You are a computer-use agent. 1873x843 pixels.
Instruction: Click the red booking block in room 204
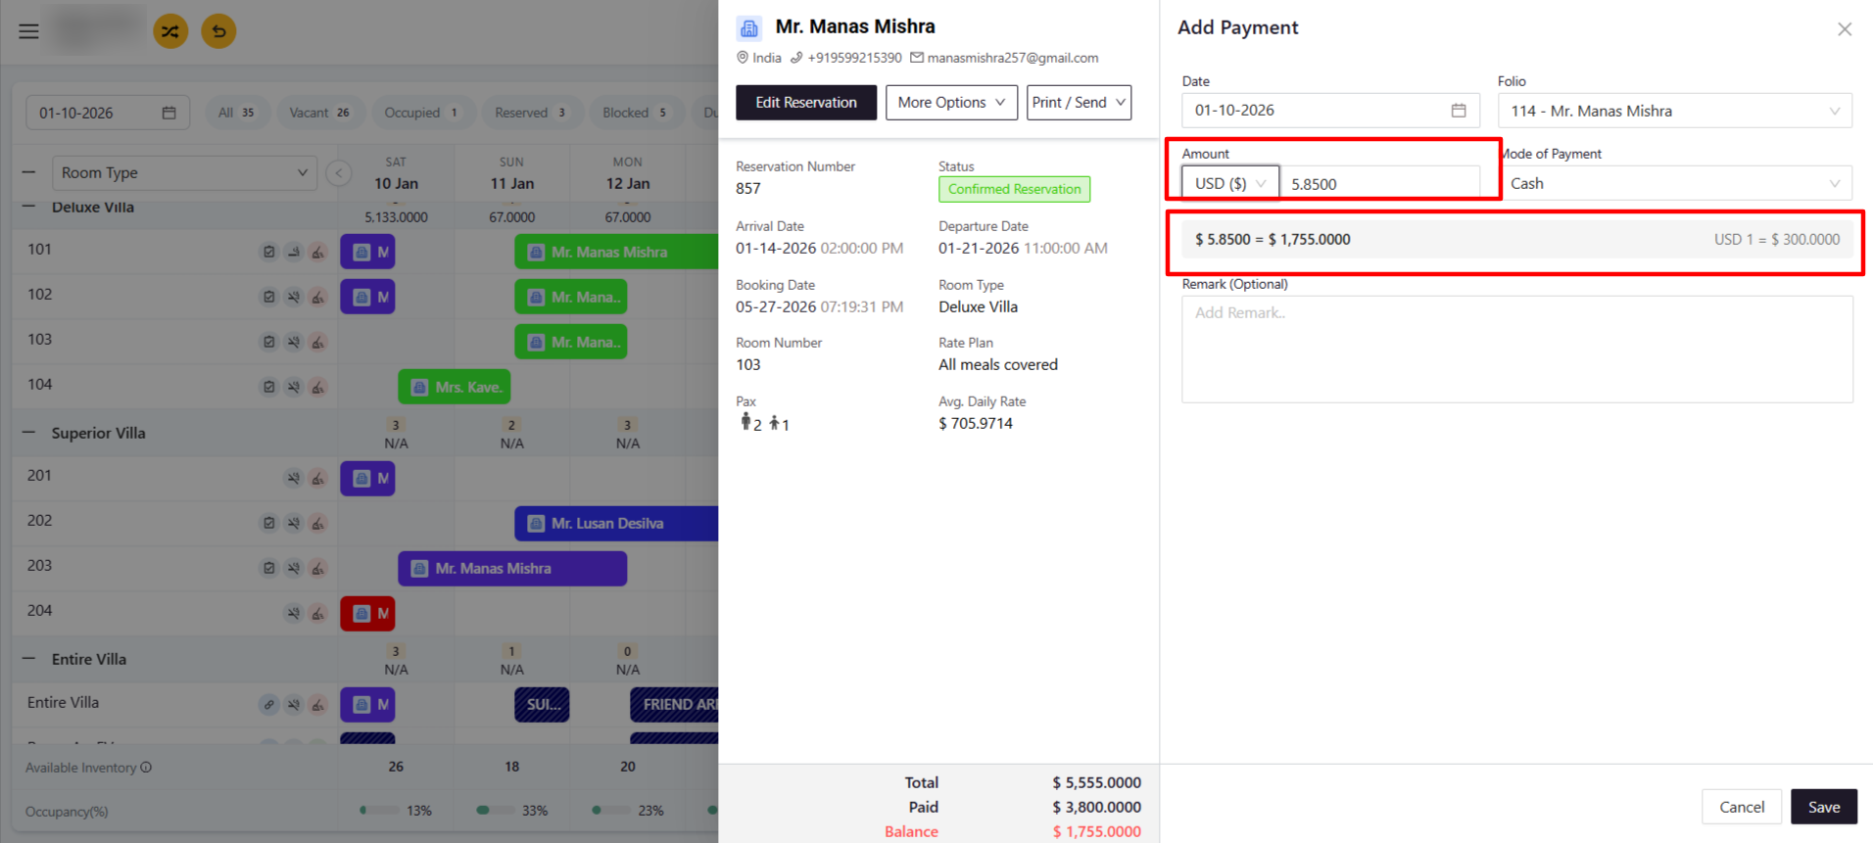tap(368, 613)
